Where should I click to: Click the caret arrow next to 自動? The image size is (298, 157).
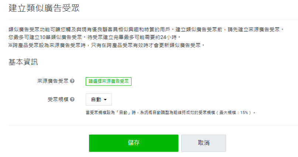105,100
